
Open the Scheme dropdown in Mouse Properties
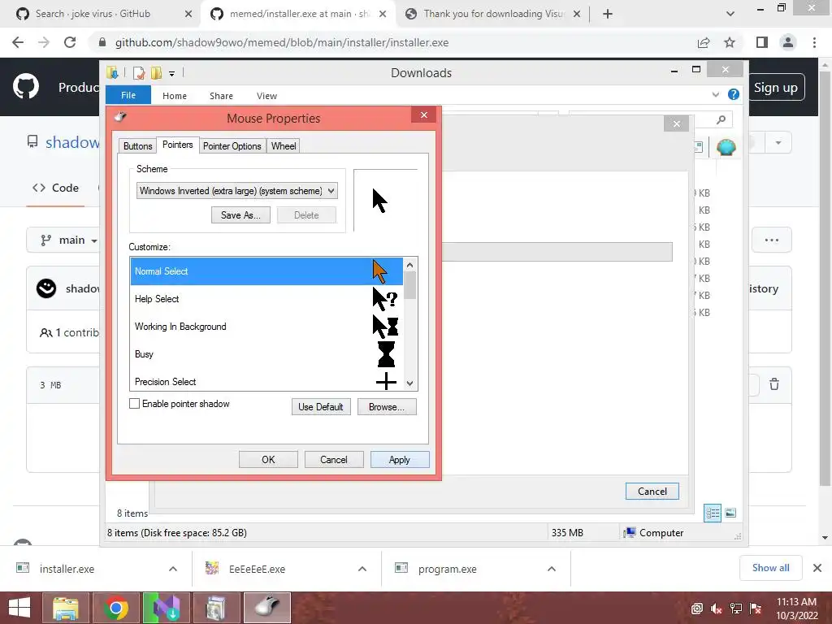pyautogui.click(x=236, y=191)
